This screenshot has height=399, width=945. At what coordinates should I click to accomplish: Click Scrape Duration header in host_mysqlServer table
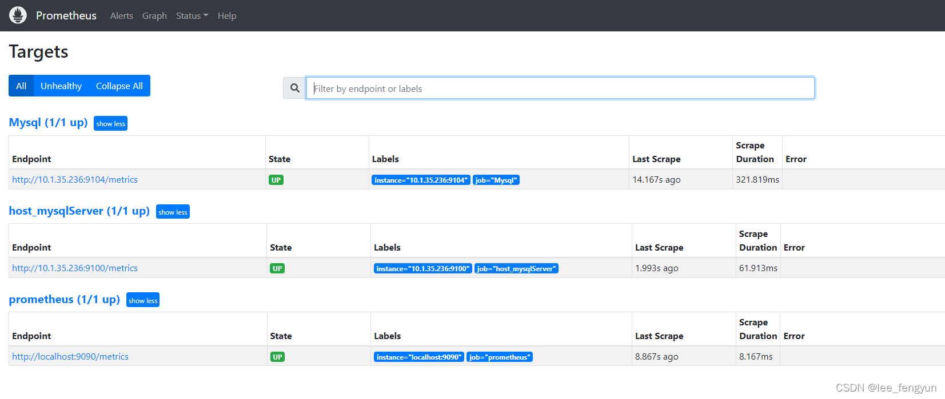click(x=758, y=240)
